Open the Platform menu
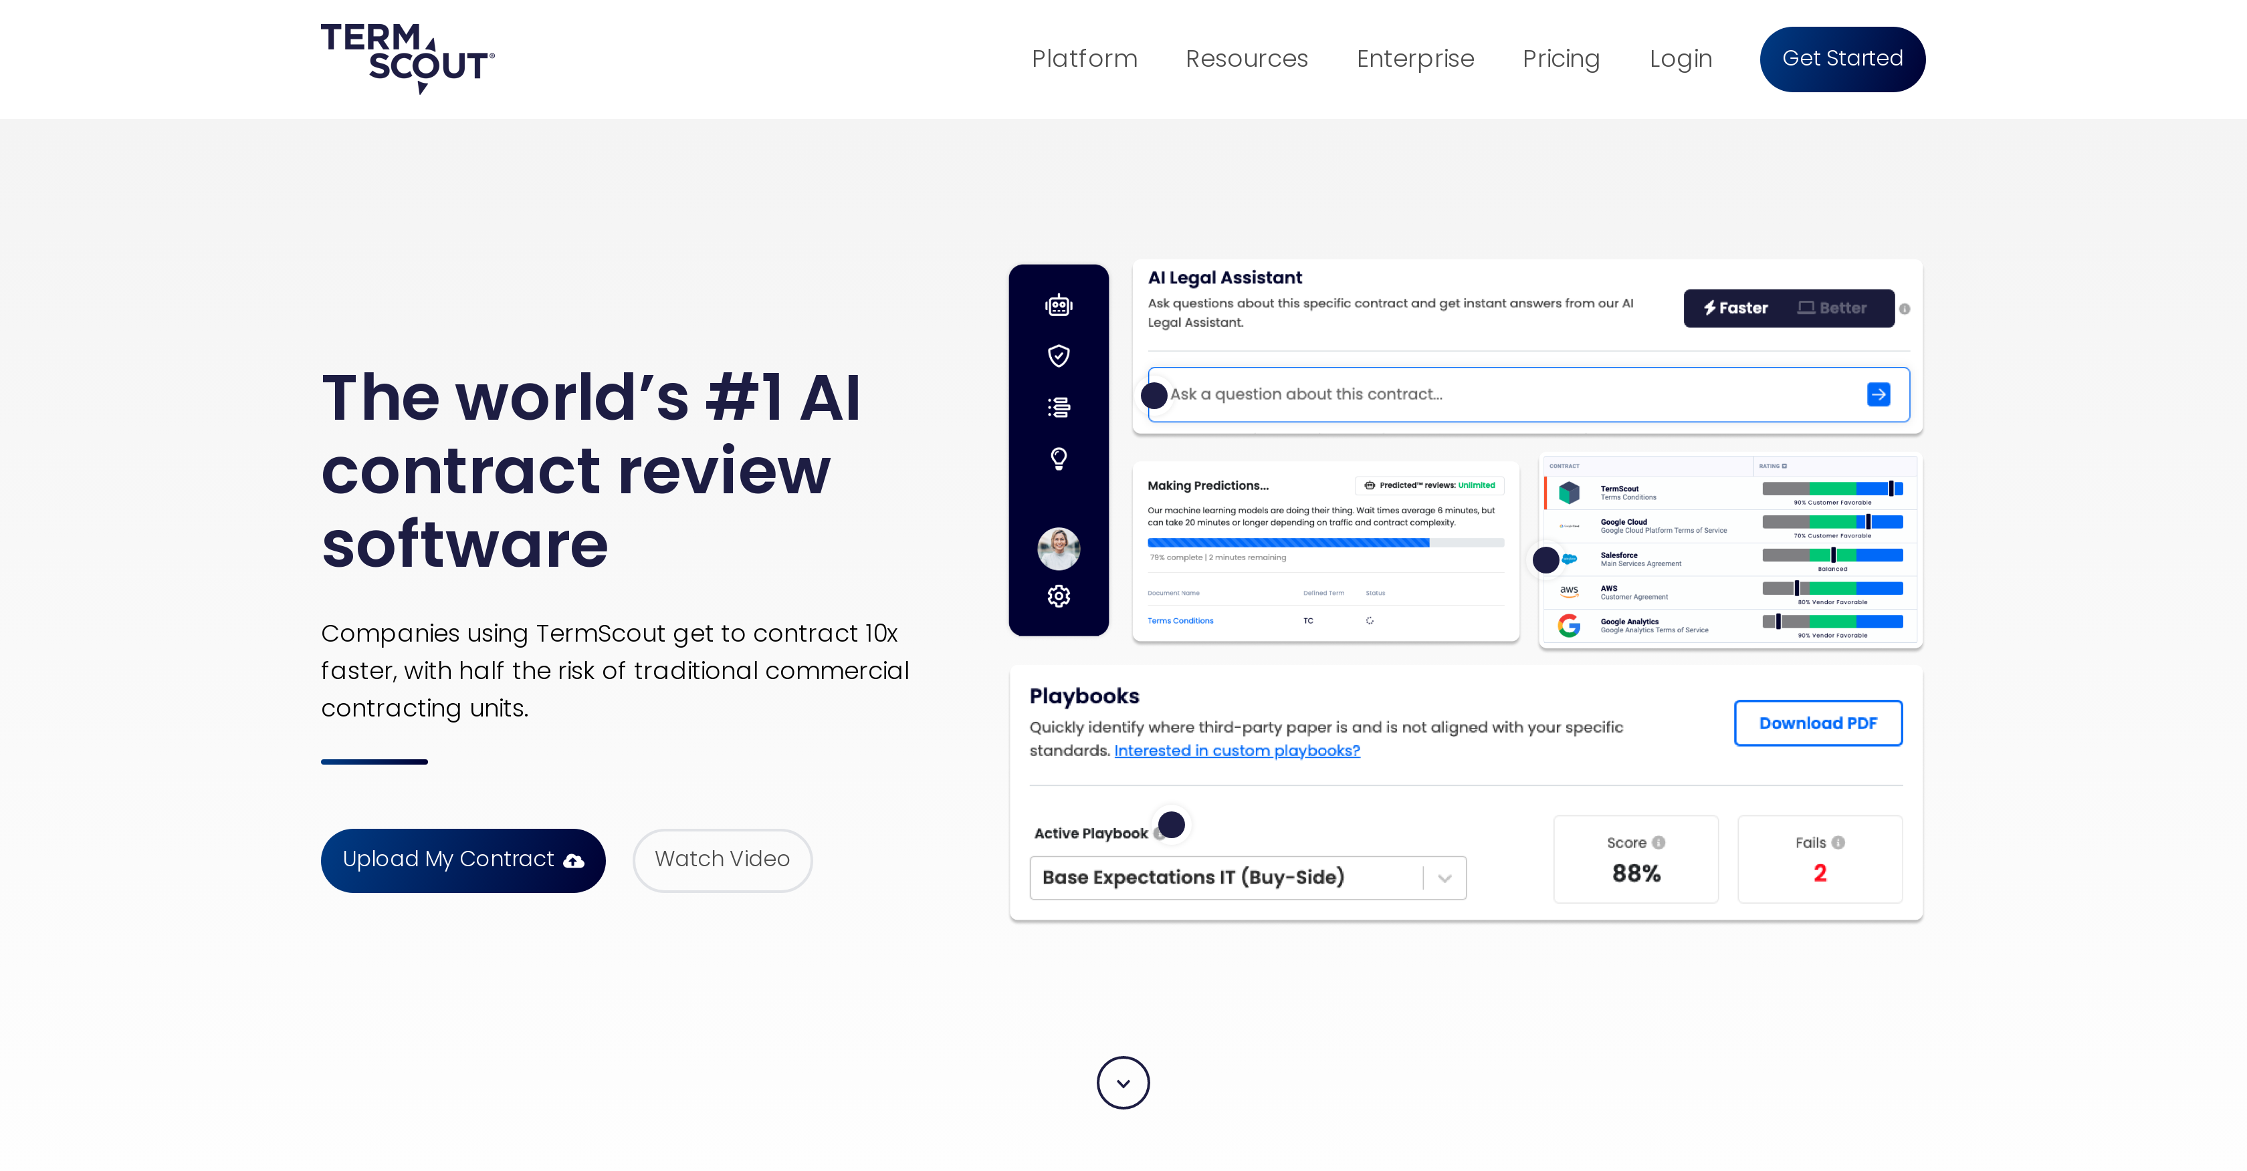This screenshot has width=2247, height=1171. 1084,58
